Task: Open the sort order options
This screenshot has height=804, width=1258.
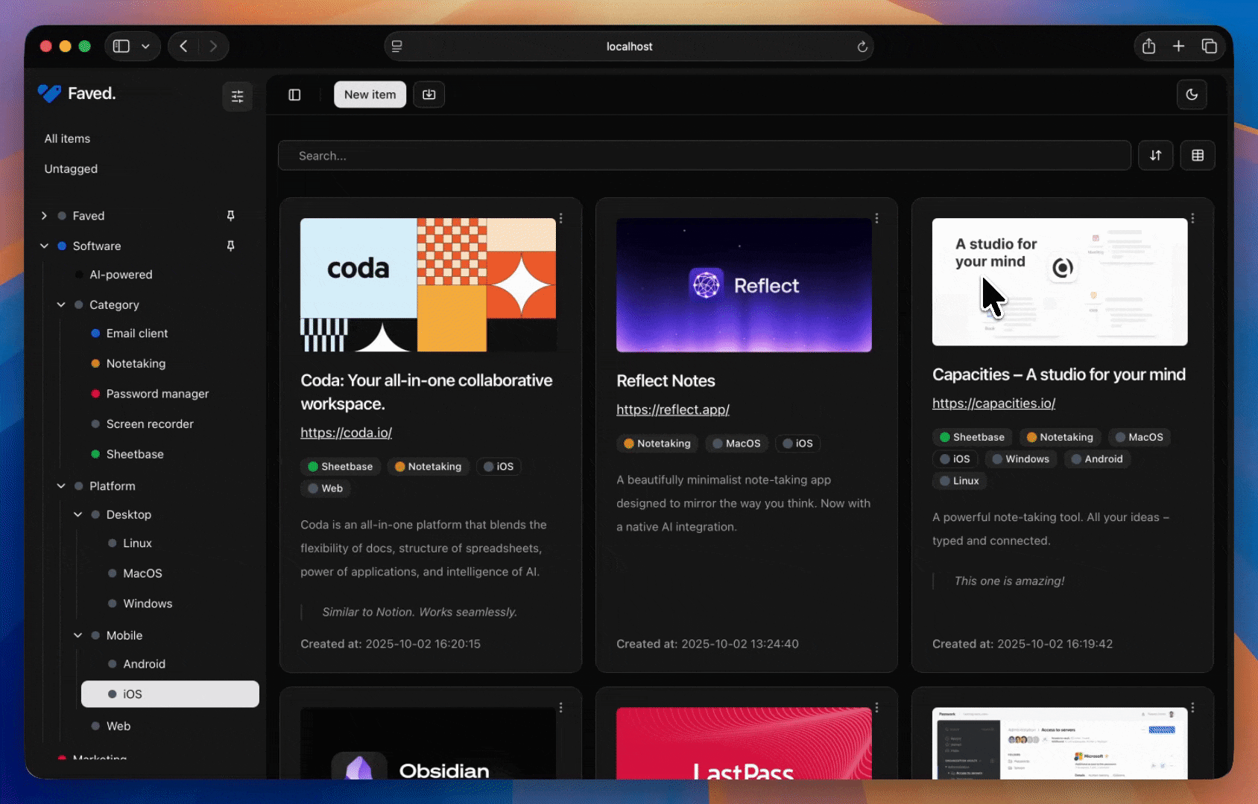Action: 1155,156
